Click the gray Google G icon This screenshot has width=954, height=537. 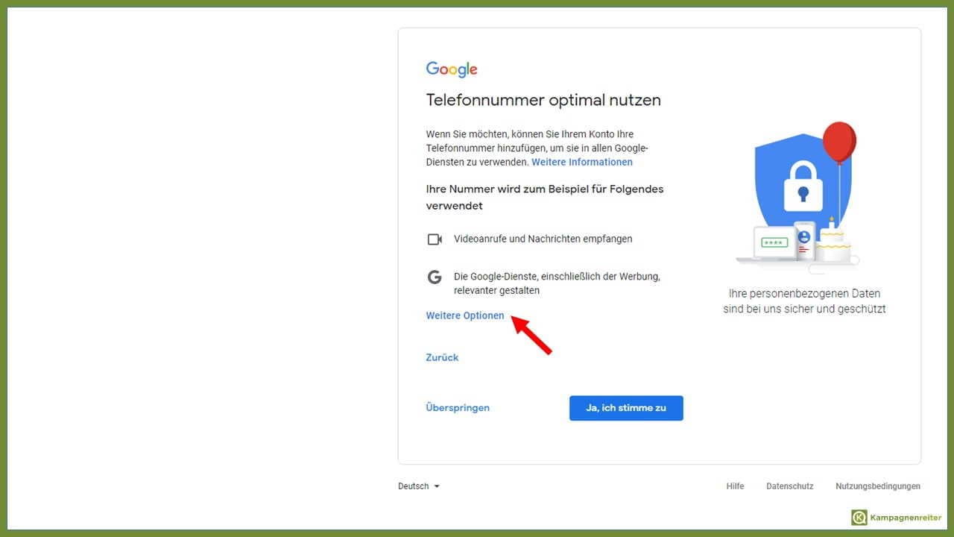pos(435,277)
